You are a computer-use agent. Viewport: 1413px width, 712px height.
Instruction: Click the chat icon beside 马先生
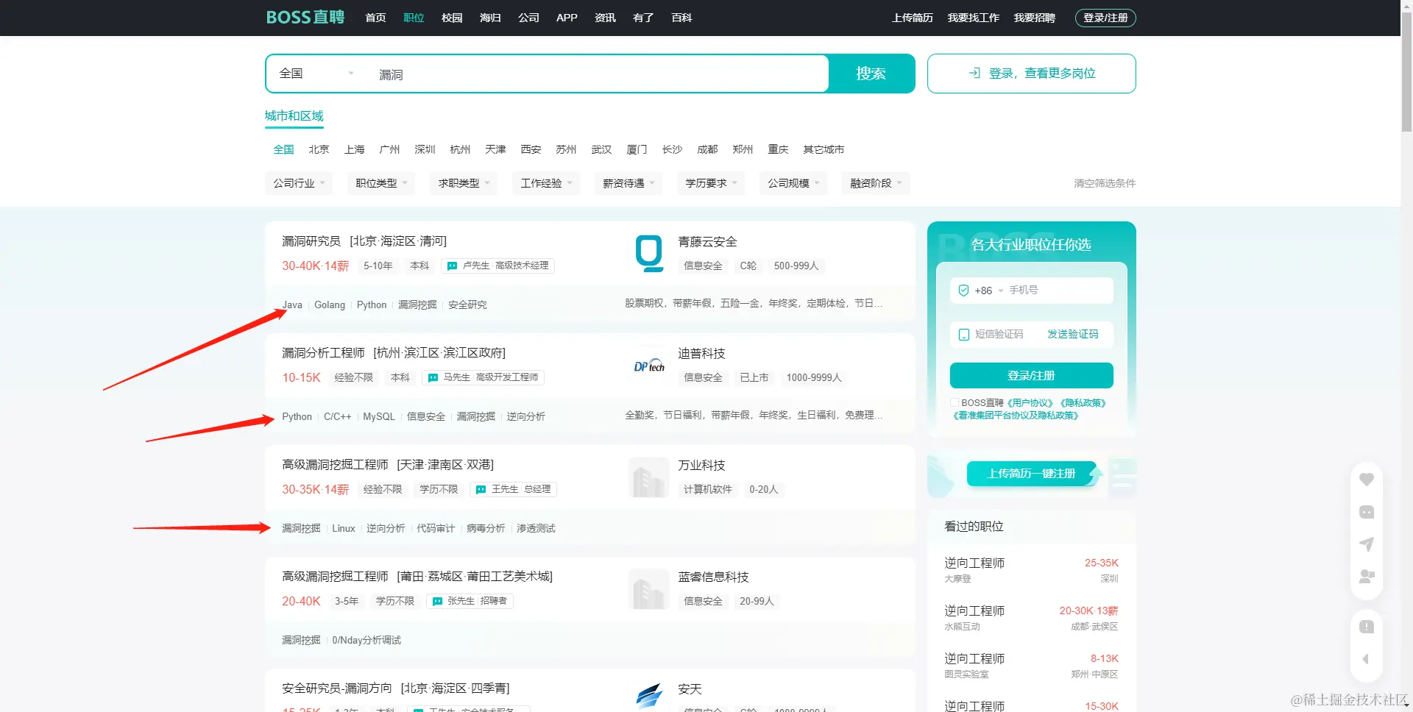tap(433, 378)
